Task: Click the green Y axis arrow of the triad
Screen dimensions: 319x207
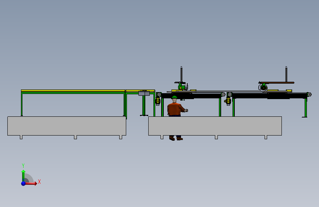Action: pyautogui.click(x=23, y=176)
